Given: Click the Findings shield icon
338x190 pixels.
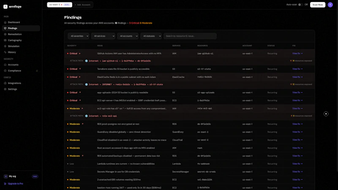Looking at the screenshot, I should (5, 28).
